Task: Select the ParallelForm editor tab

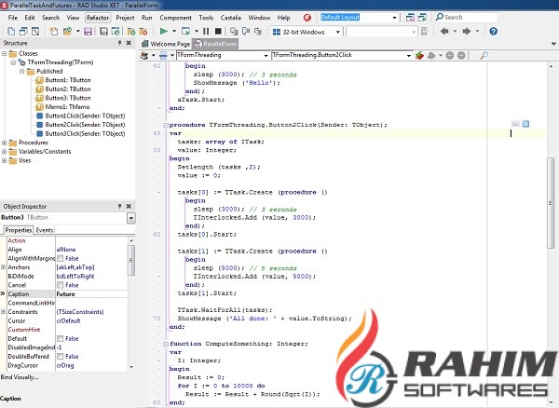Action: [215, 44]
